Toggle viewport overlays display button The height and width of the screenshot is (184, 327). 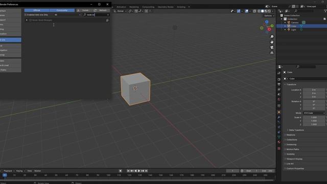(247, 11)
